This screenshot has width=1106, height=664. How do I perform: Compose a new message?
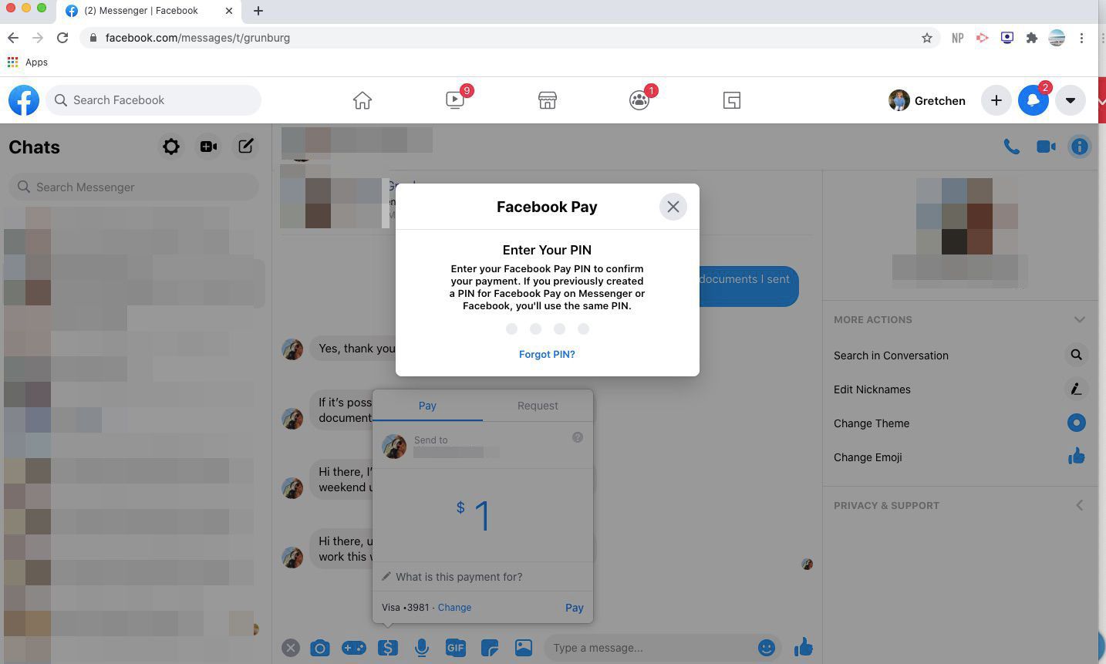[x=245, y=147]
